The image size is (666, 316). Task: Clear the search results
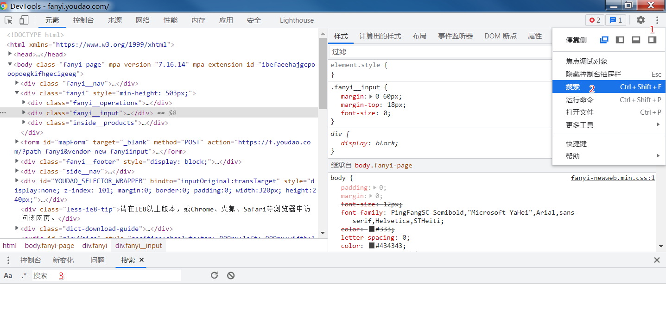click(231, 275)
